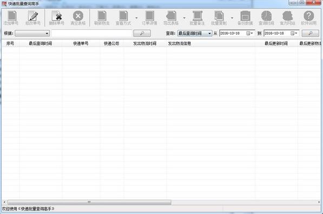The height and width of the screenshot is (214, 323).
Task: Click the 批量复制 batch copy icon
Action: click(x=219, y=18)
